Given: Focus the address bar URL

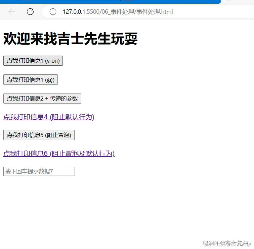Looking at the screenshot, I should [118, 12].
